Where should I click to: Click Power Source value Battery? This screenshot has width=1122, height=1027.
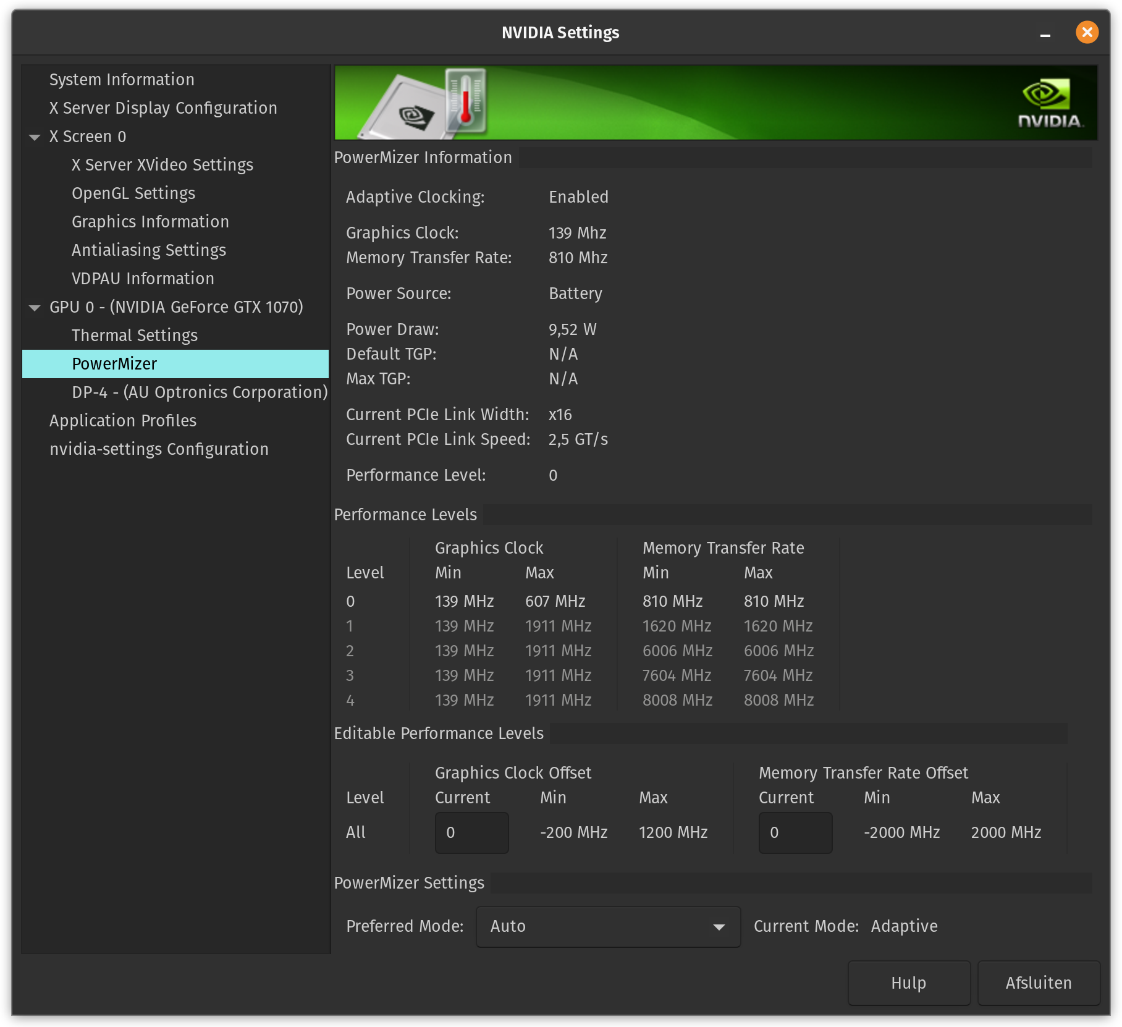point(576,294)
